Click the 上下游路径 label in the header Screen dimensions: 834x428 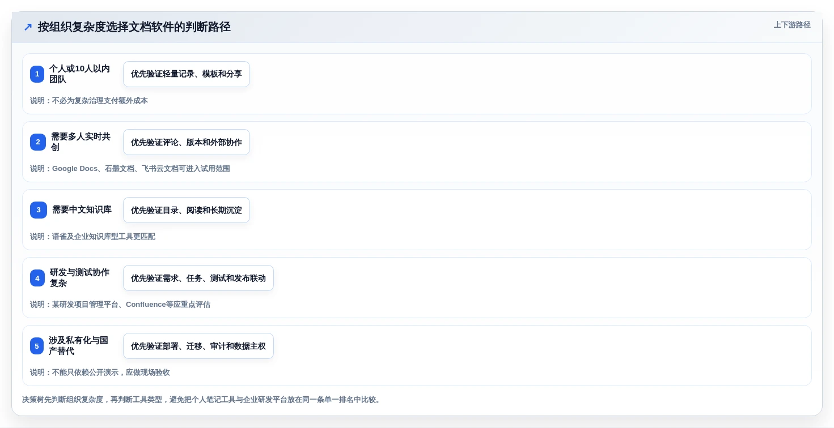[x=792, y=25]
